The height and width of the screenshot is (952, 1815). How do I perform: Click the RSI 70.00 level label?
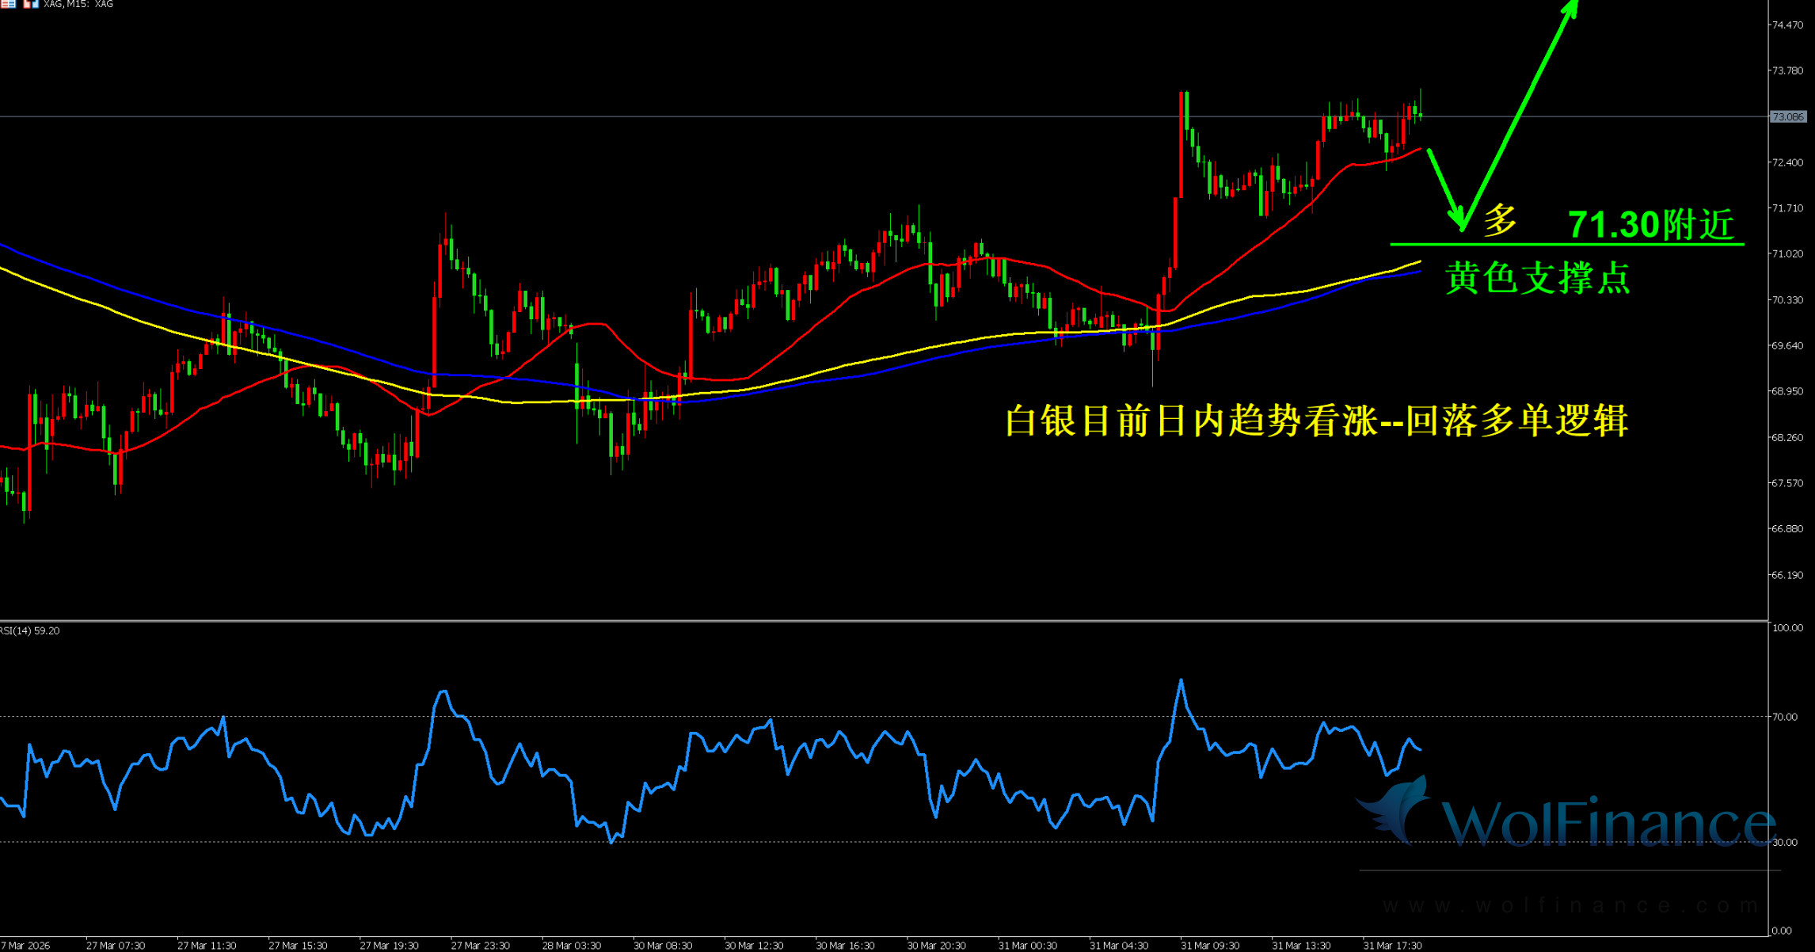point(1785,717)
